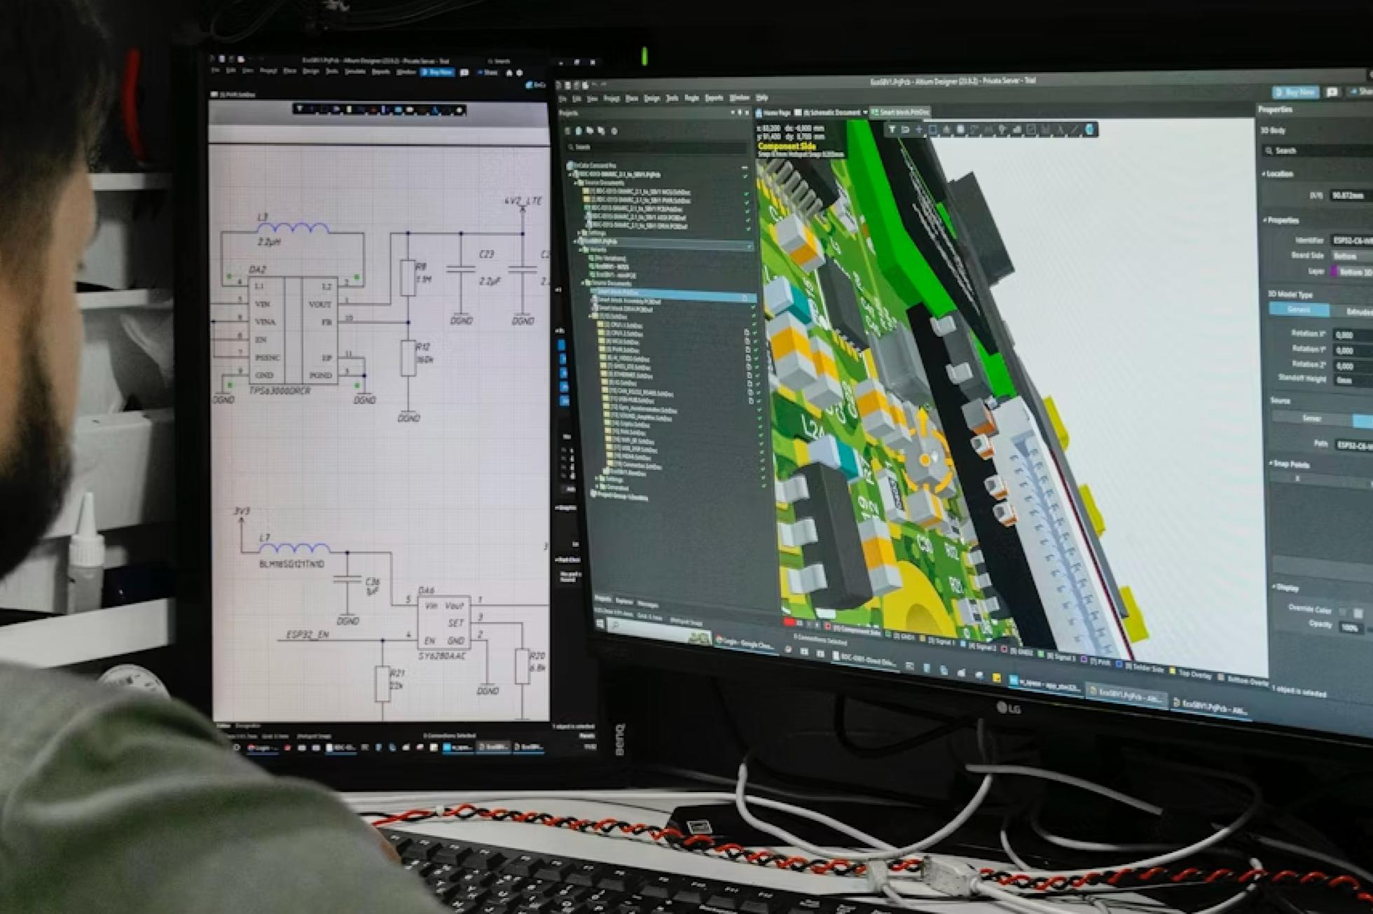1373x914 pixels.
Task: Click the blue 3D body icon in active bar
Action: (x=1089, y=130)
